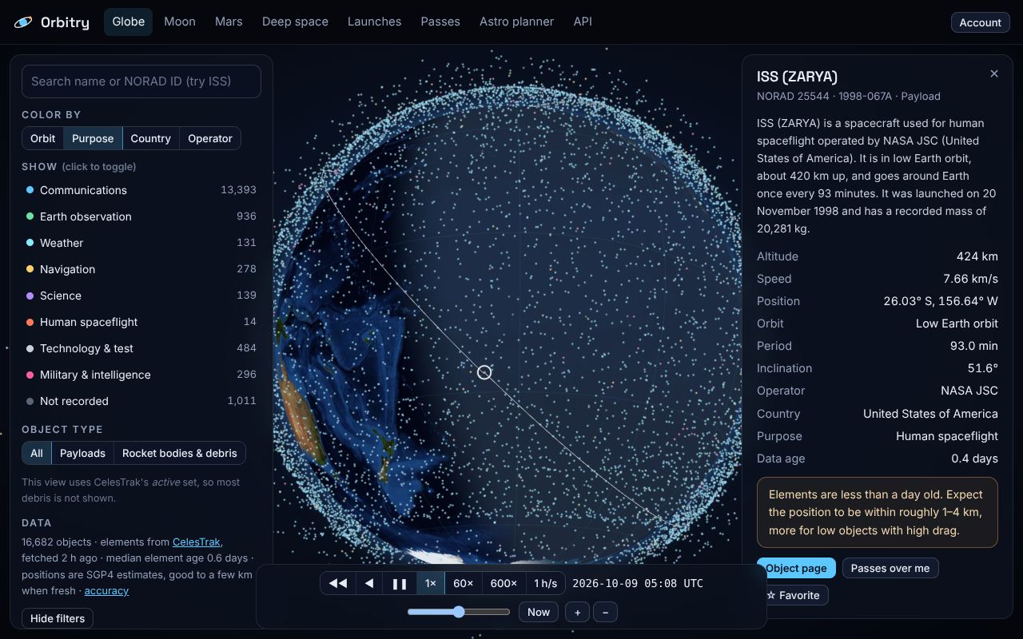Viewport: 1023px width, 639px height.
Task: Open the Passes tab
Action: pos(440,22)
